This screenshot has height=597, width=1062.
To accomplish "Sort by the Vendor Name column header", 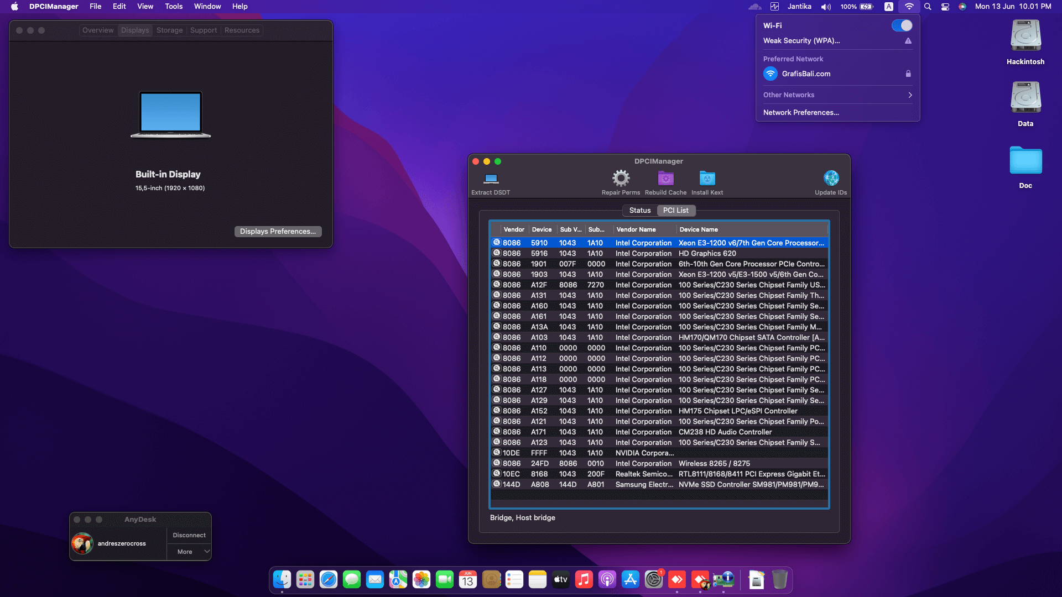I will click(644, 229).
